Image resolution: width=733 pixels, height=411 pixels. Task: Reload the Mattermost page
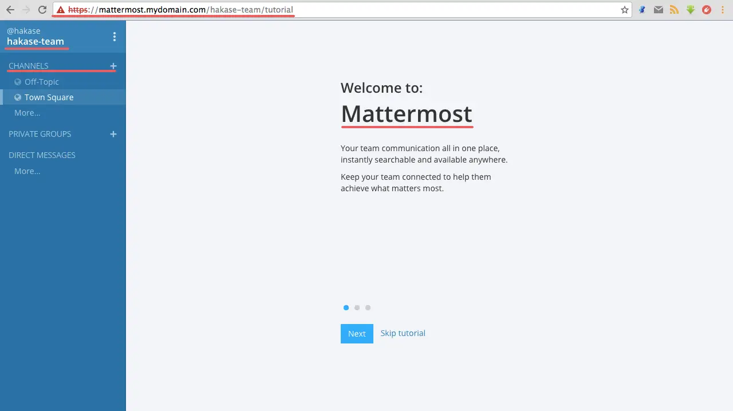[x=42, y=10]
